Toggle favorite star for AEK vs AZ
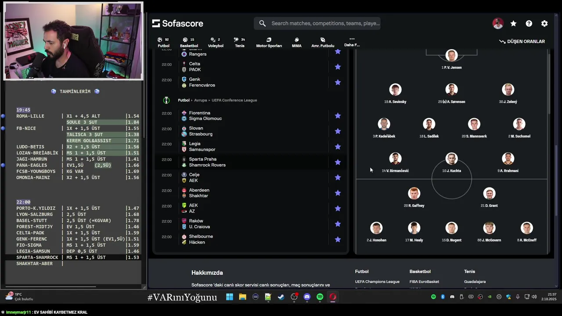 point(338,208)
